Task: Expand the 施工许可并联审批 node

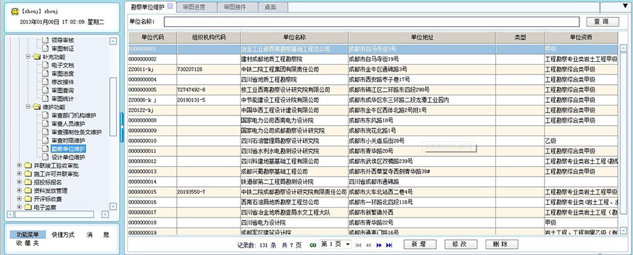Action: (x=19, y=174)
